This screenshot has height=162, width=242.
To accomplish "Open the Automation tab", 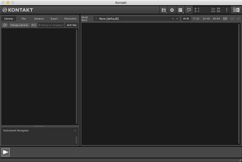I will (x=70, y=19).
